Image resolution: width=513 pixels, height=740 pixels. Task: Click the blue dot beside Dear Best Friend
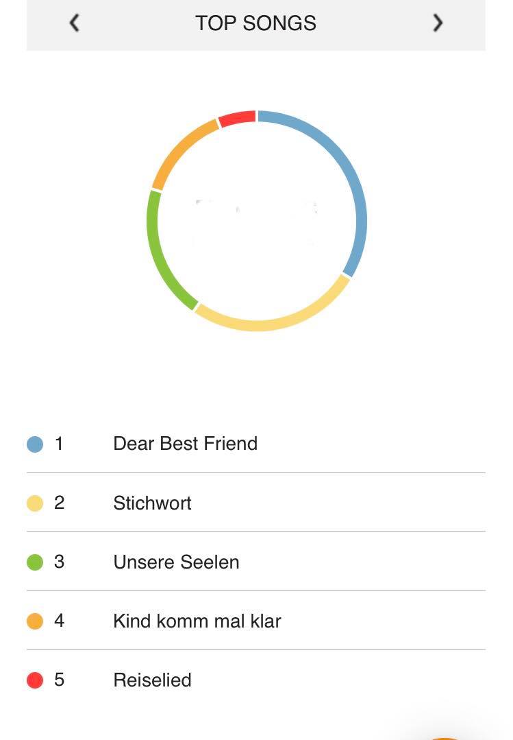tap(35, 444)
